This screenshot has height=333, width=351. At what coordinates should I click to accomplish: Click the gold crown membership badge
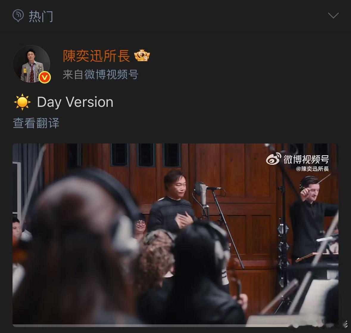click(x=142, y=55)
